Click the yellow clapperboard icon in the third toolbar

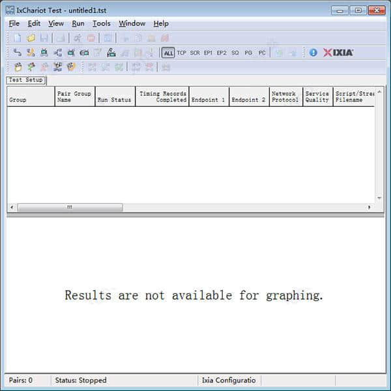tap(18, 67)
